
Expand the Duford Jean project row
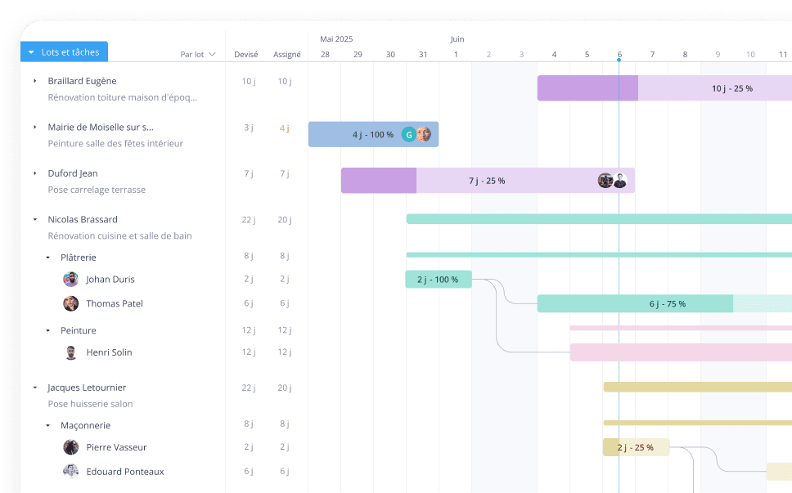pos(34,173)
